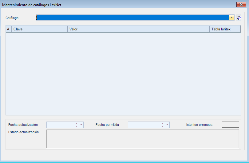
Task: Click the empty catalog grid area
Action: tap(123, 74)
